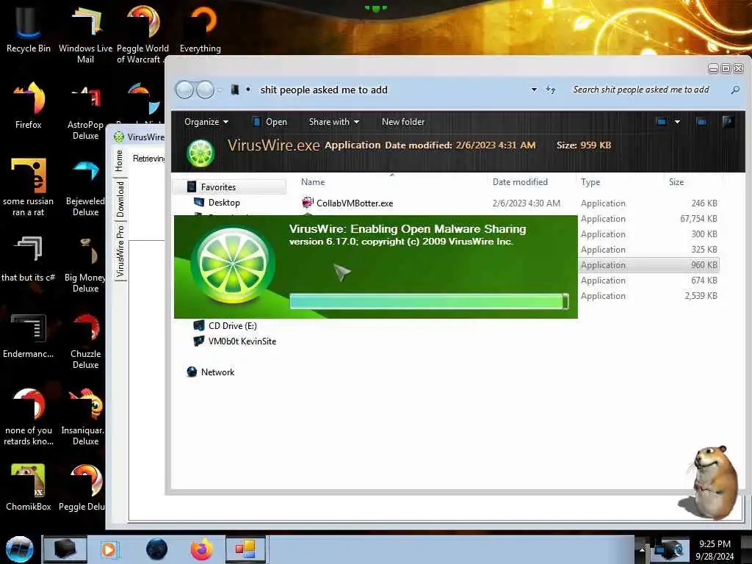Select Chuzzle Deluxe desktop icon
752x564 pixels.
click(85, 341)
